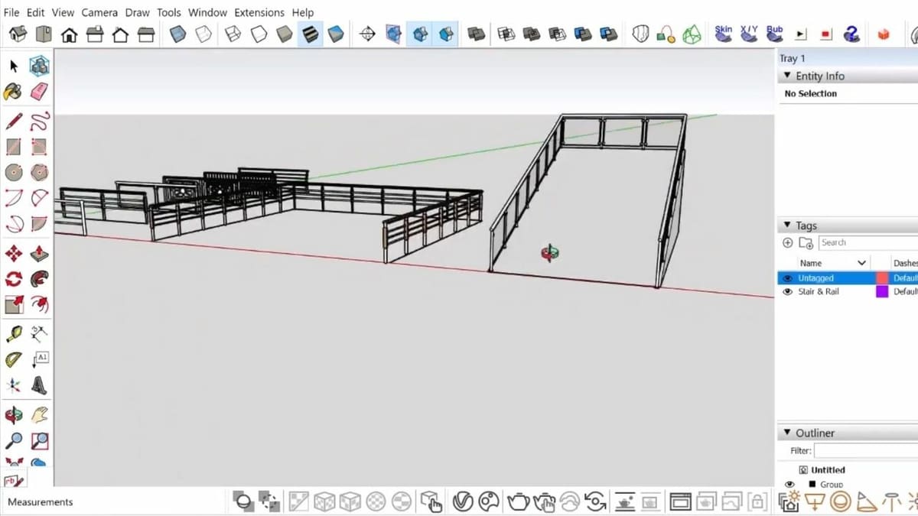Click the Soap Skin 'Skin' icon
The image size is (918, 516).
pyautogui.click(x=724, y=34)
